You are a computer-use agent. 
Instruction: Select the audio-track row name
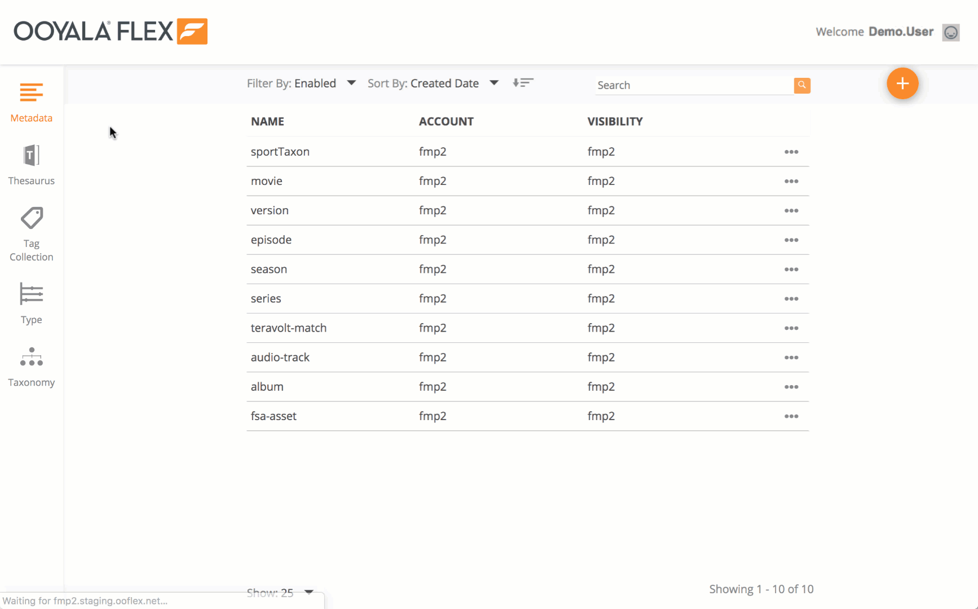point(280,358)
